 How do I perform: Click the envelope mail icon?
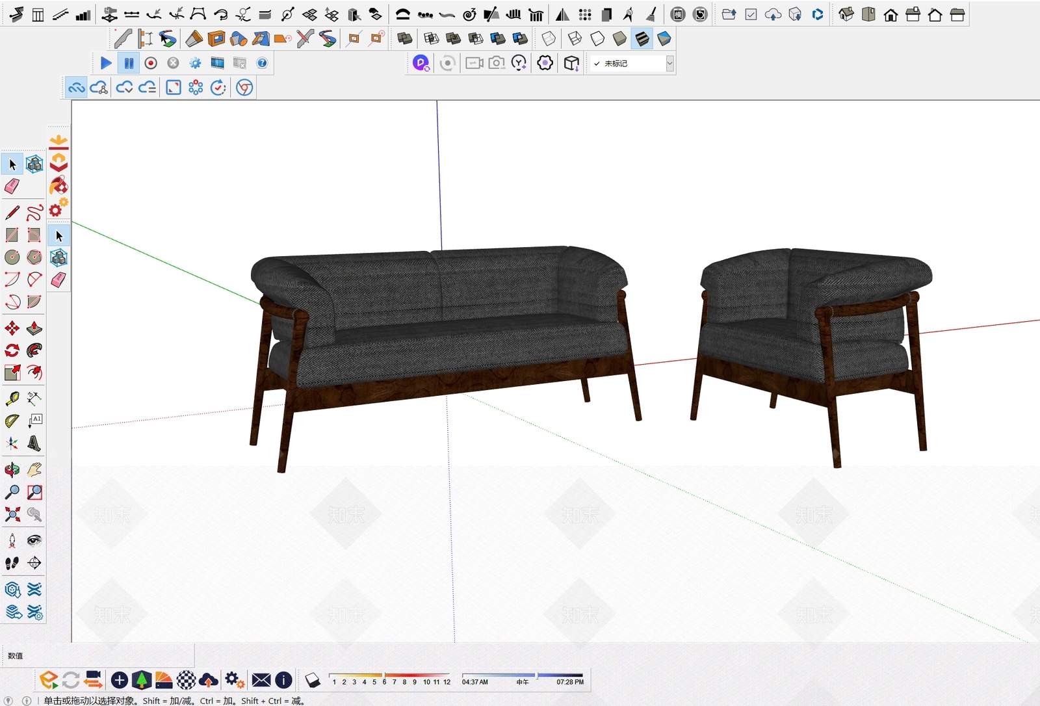point(261,680)
